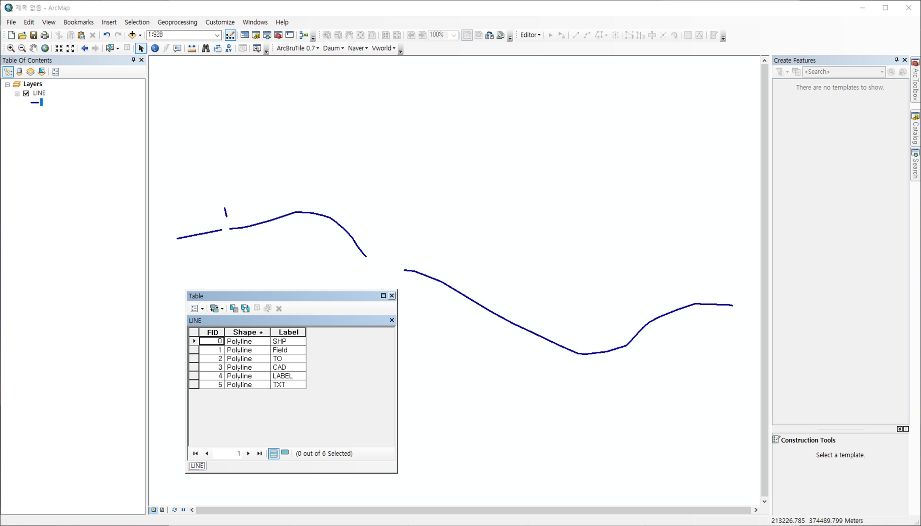Toggle Show selected records view button
The image size is (921, 526).
coord(285,453)
